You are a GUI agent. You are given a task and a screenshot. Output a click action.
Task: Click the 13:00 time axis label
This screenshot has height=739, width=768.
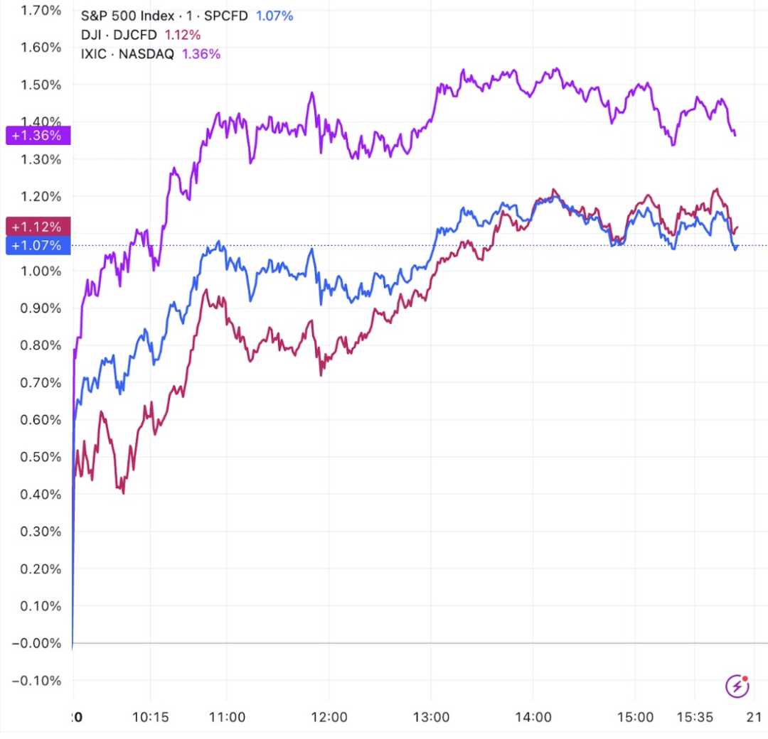432,717
